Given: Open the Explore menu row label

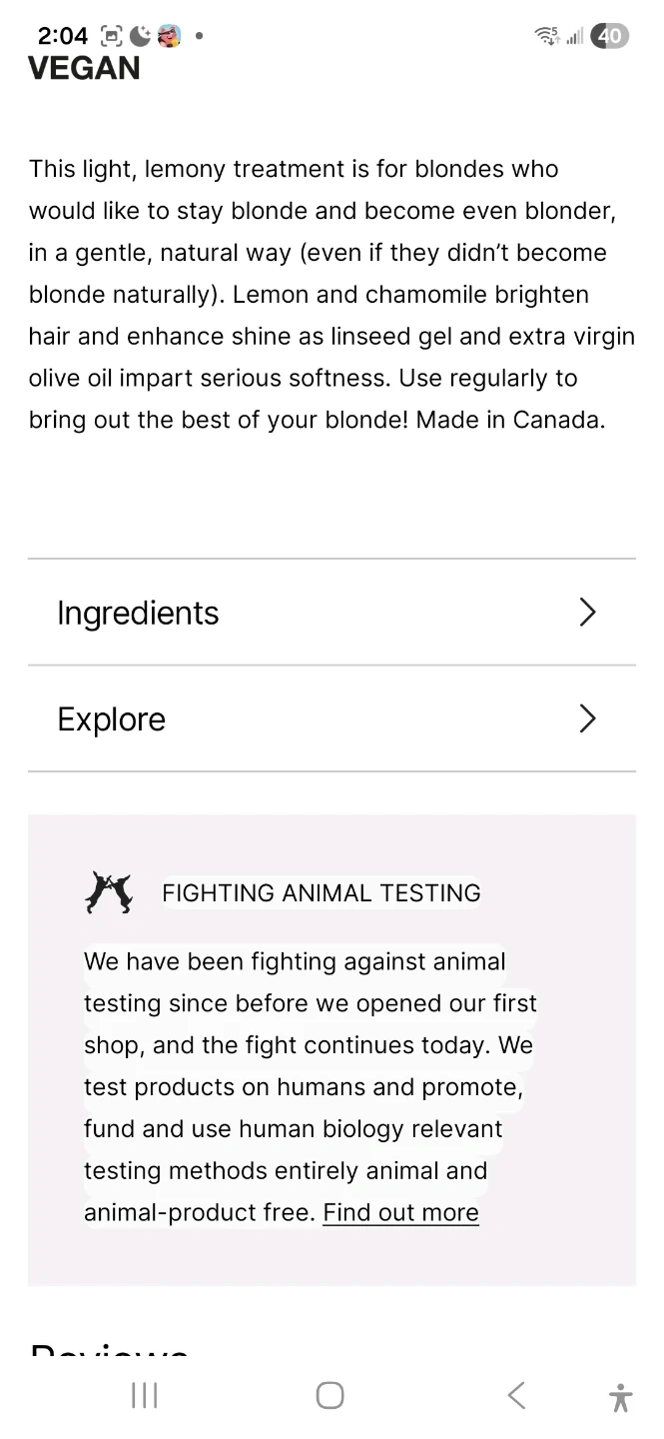Looking at the screenshot, I should point(111,719).
